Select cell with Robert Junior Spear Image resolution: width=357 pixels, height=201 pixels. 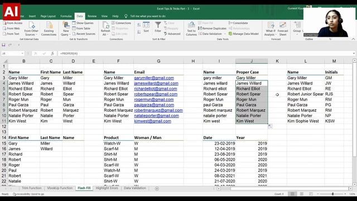pos(305,94)
